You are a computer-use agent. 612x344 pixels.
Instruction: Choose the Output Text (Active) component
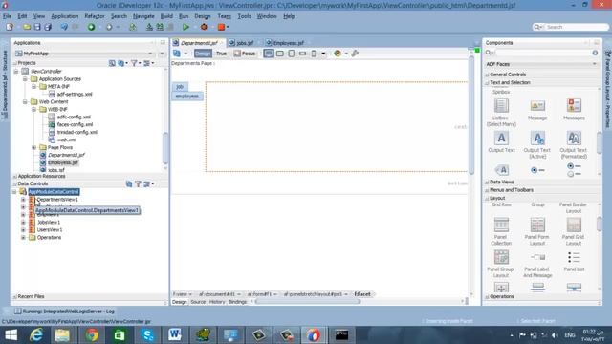click(x=537, y=144)
